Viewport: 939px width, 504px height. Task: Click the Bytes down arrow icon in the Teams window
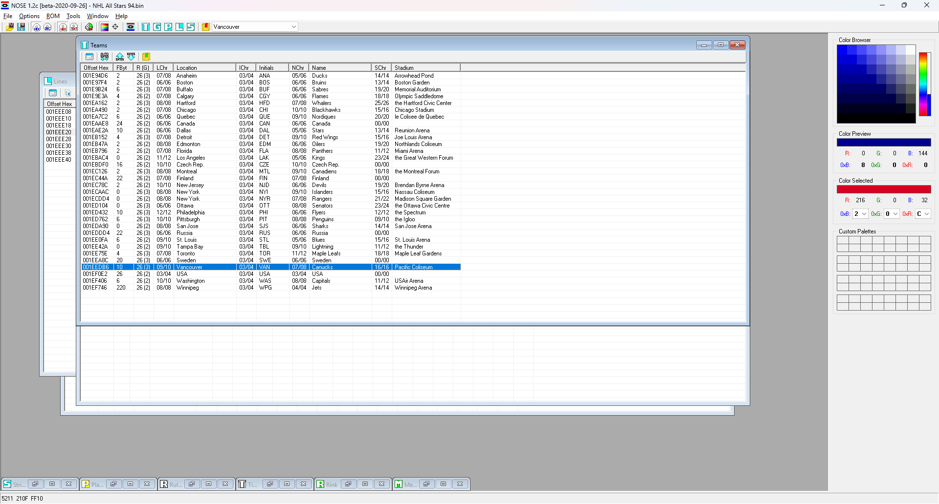[131, 57]
